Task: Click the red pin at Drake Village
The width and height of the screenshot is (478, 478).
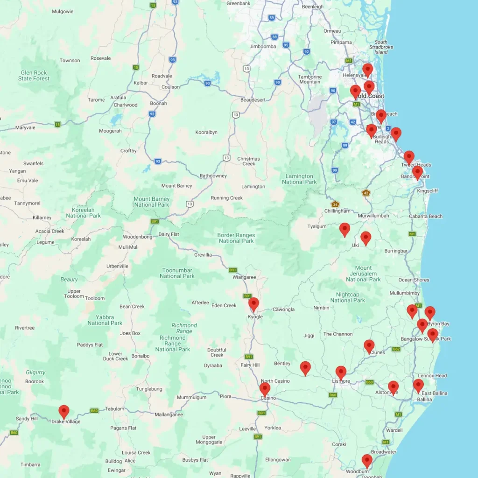Action: 64,412
